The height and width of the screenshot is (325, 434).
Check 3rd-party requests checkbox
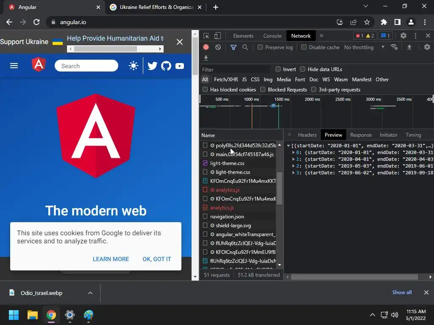click(314, 89)
